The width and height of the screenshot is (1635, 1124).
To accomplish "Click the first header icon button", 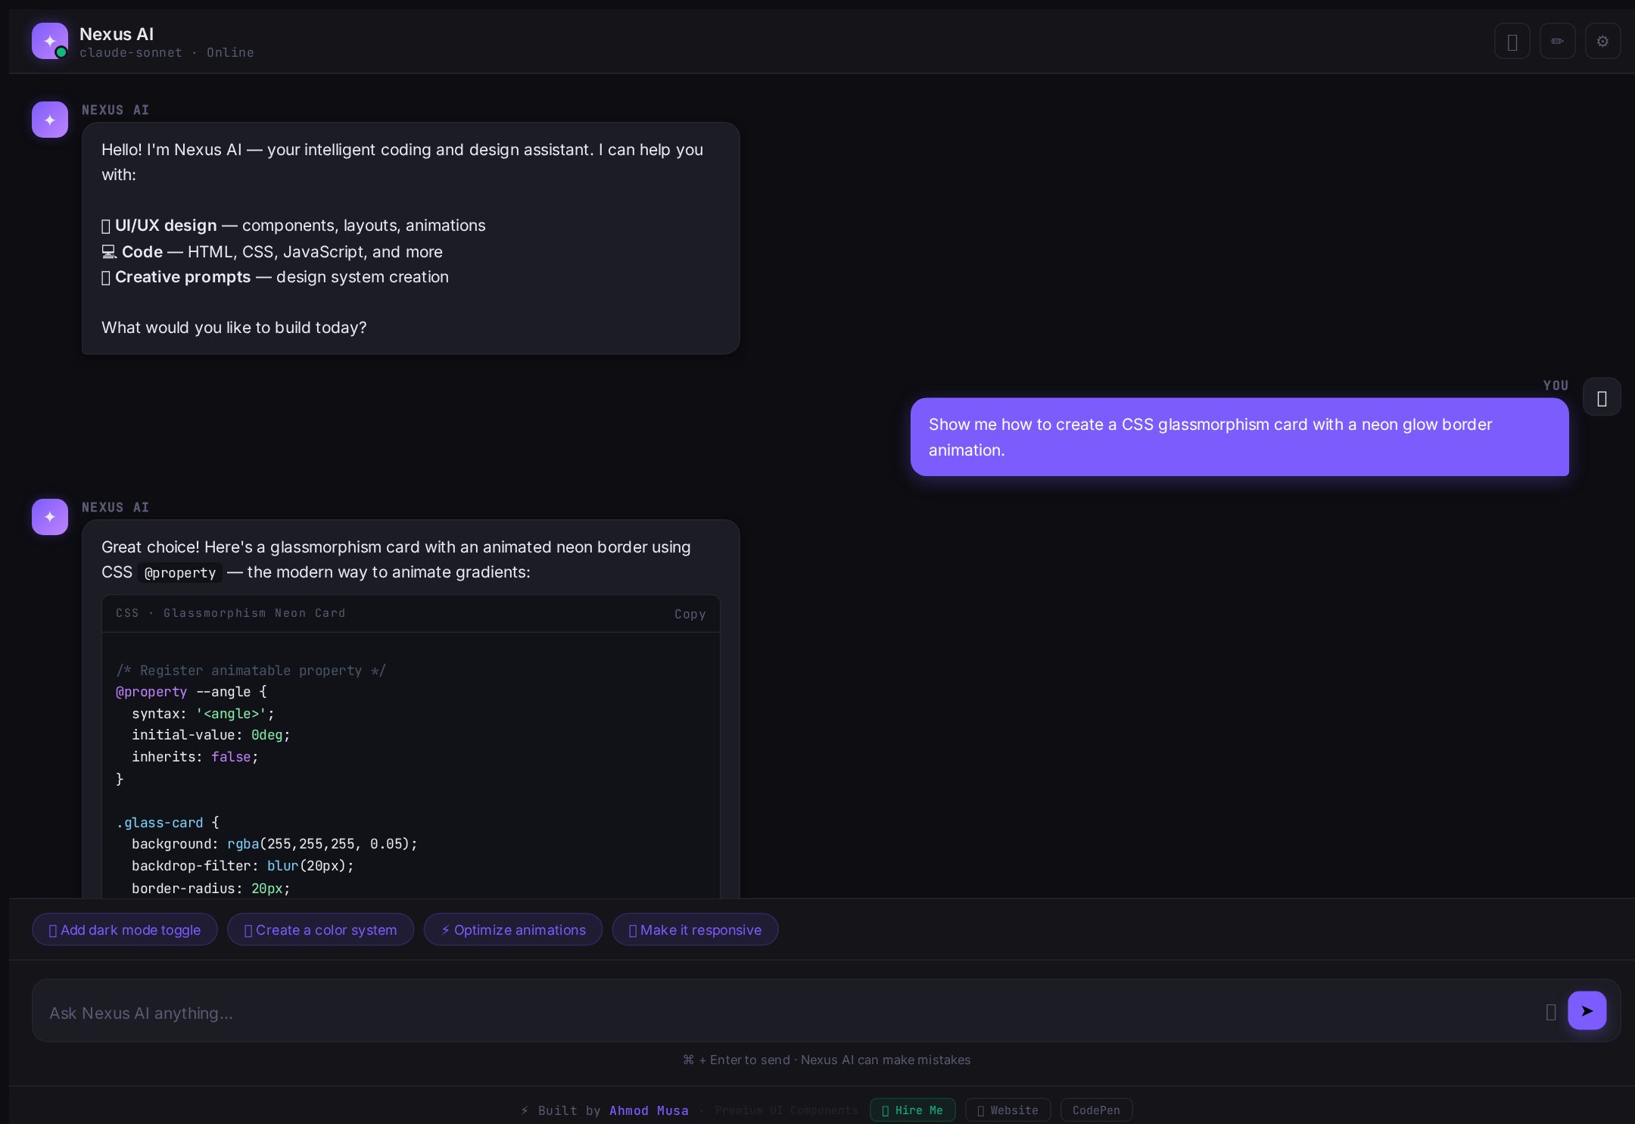I will [x=1512, y=41].
